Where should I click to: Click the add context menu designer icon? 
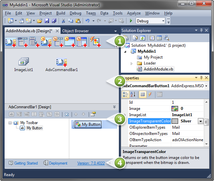34,42
